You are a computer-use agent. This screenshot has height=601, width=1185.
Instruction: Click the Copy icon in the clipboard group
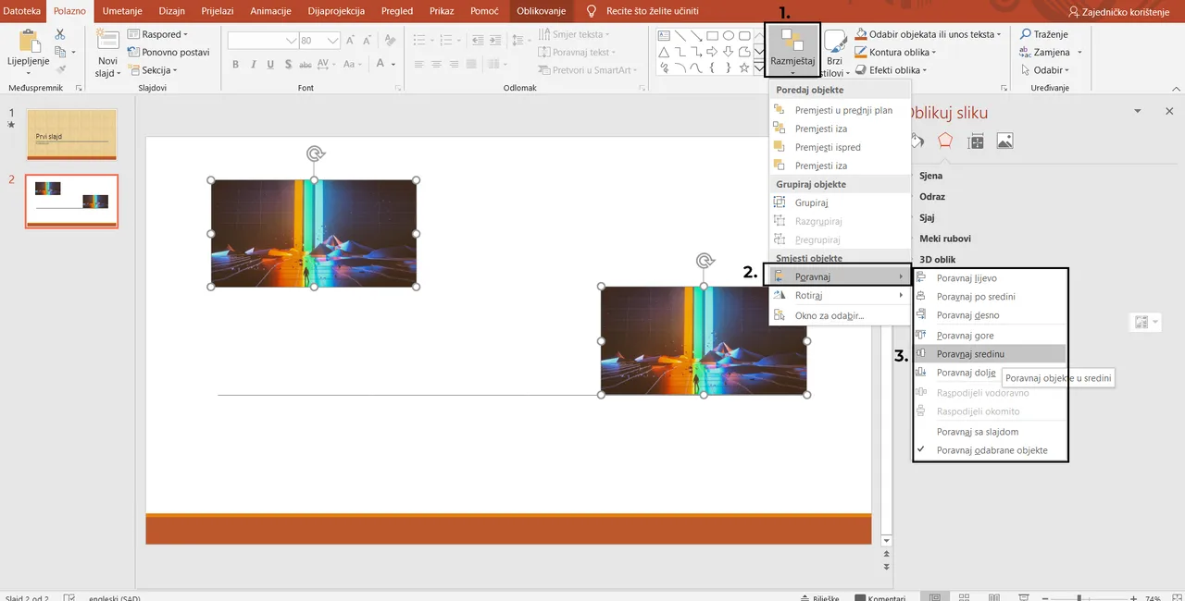60,52
